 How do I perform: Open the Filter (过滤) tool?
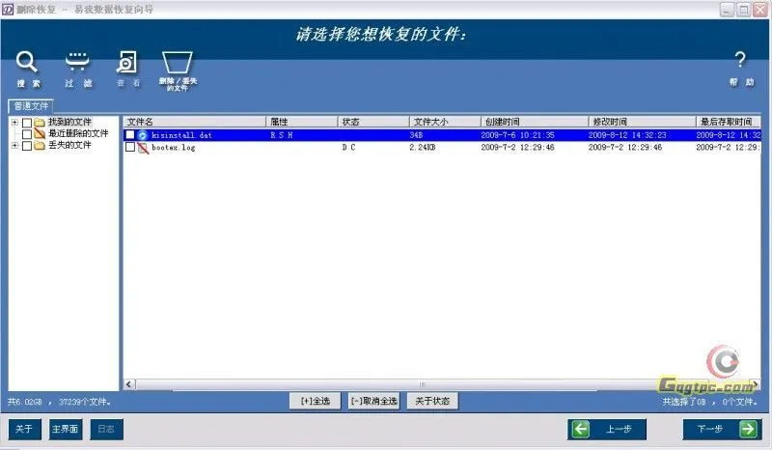[77, 62]
